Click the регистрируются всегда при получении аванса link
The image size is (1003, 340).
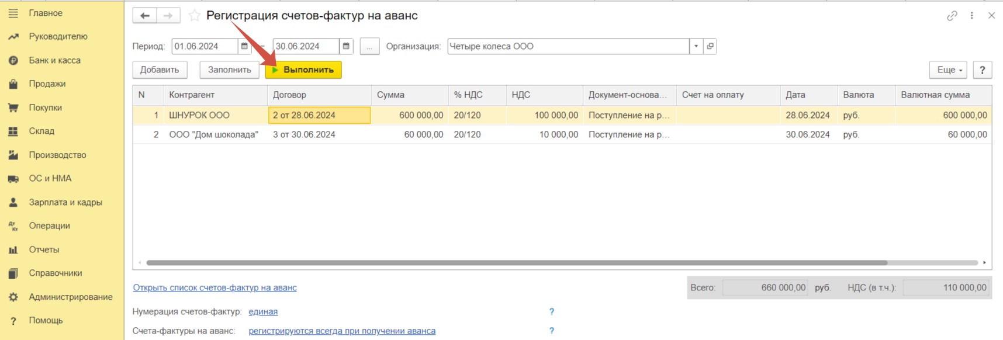pyautogui.click(x=342, y=331)
